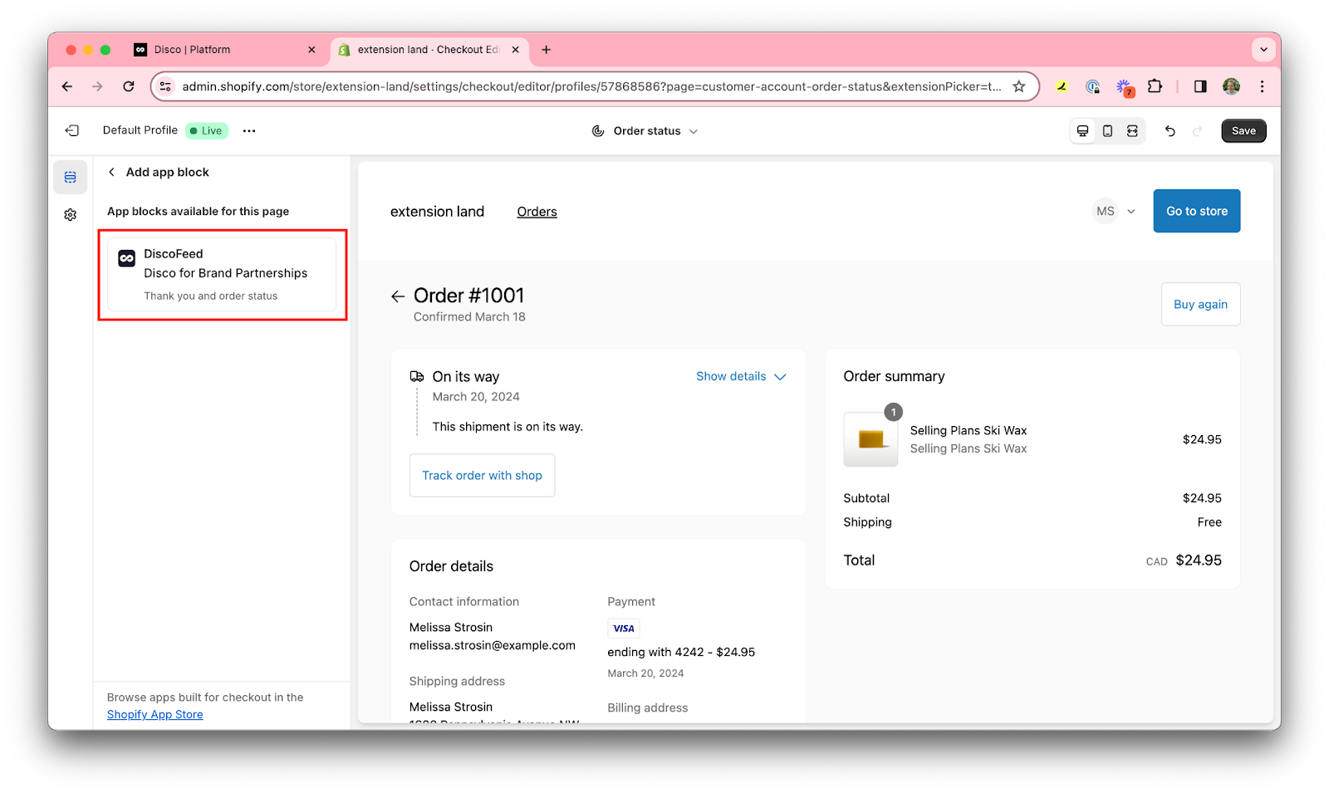The image size is (1329, 793).
Task: Click the yellow extension icon in toolbar
Action: [1062, 86]
